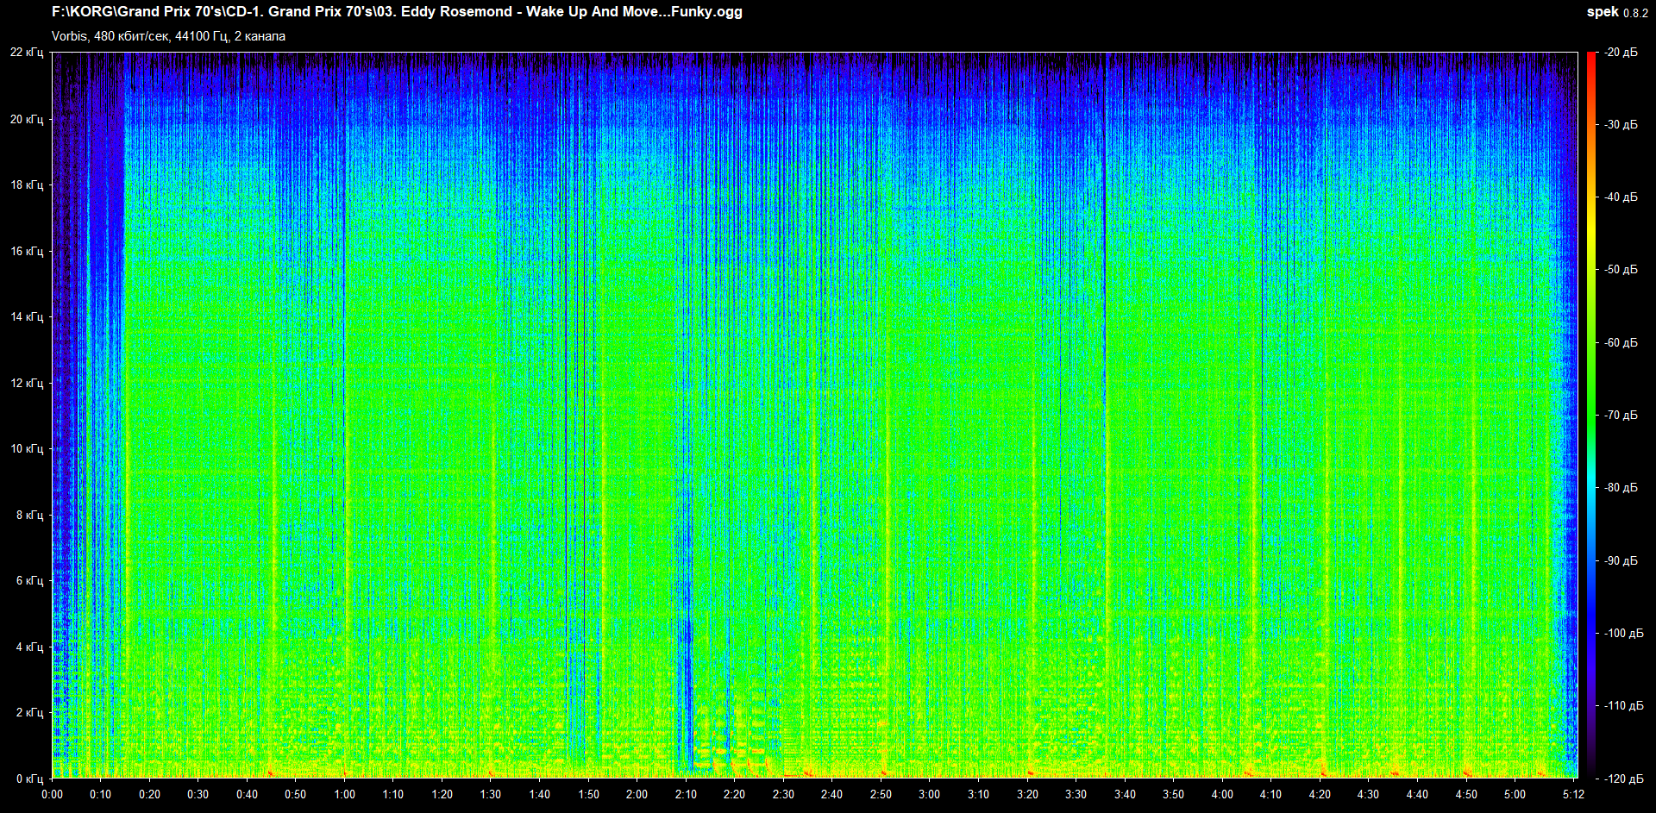Select the 5:12 end time marker
The height and width of the screenshot is (813, 1656).
pyautogui.click(x=1573, y=794)
